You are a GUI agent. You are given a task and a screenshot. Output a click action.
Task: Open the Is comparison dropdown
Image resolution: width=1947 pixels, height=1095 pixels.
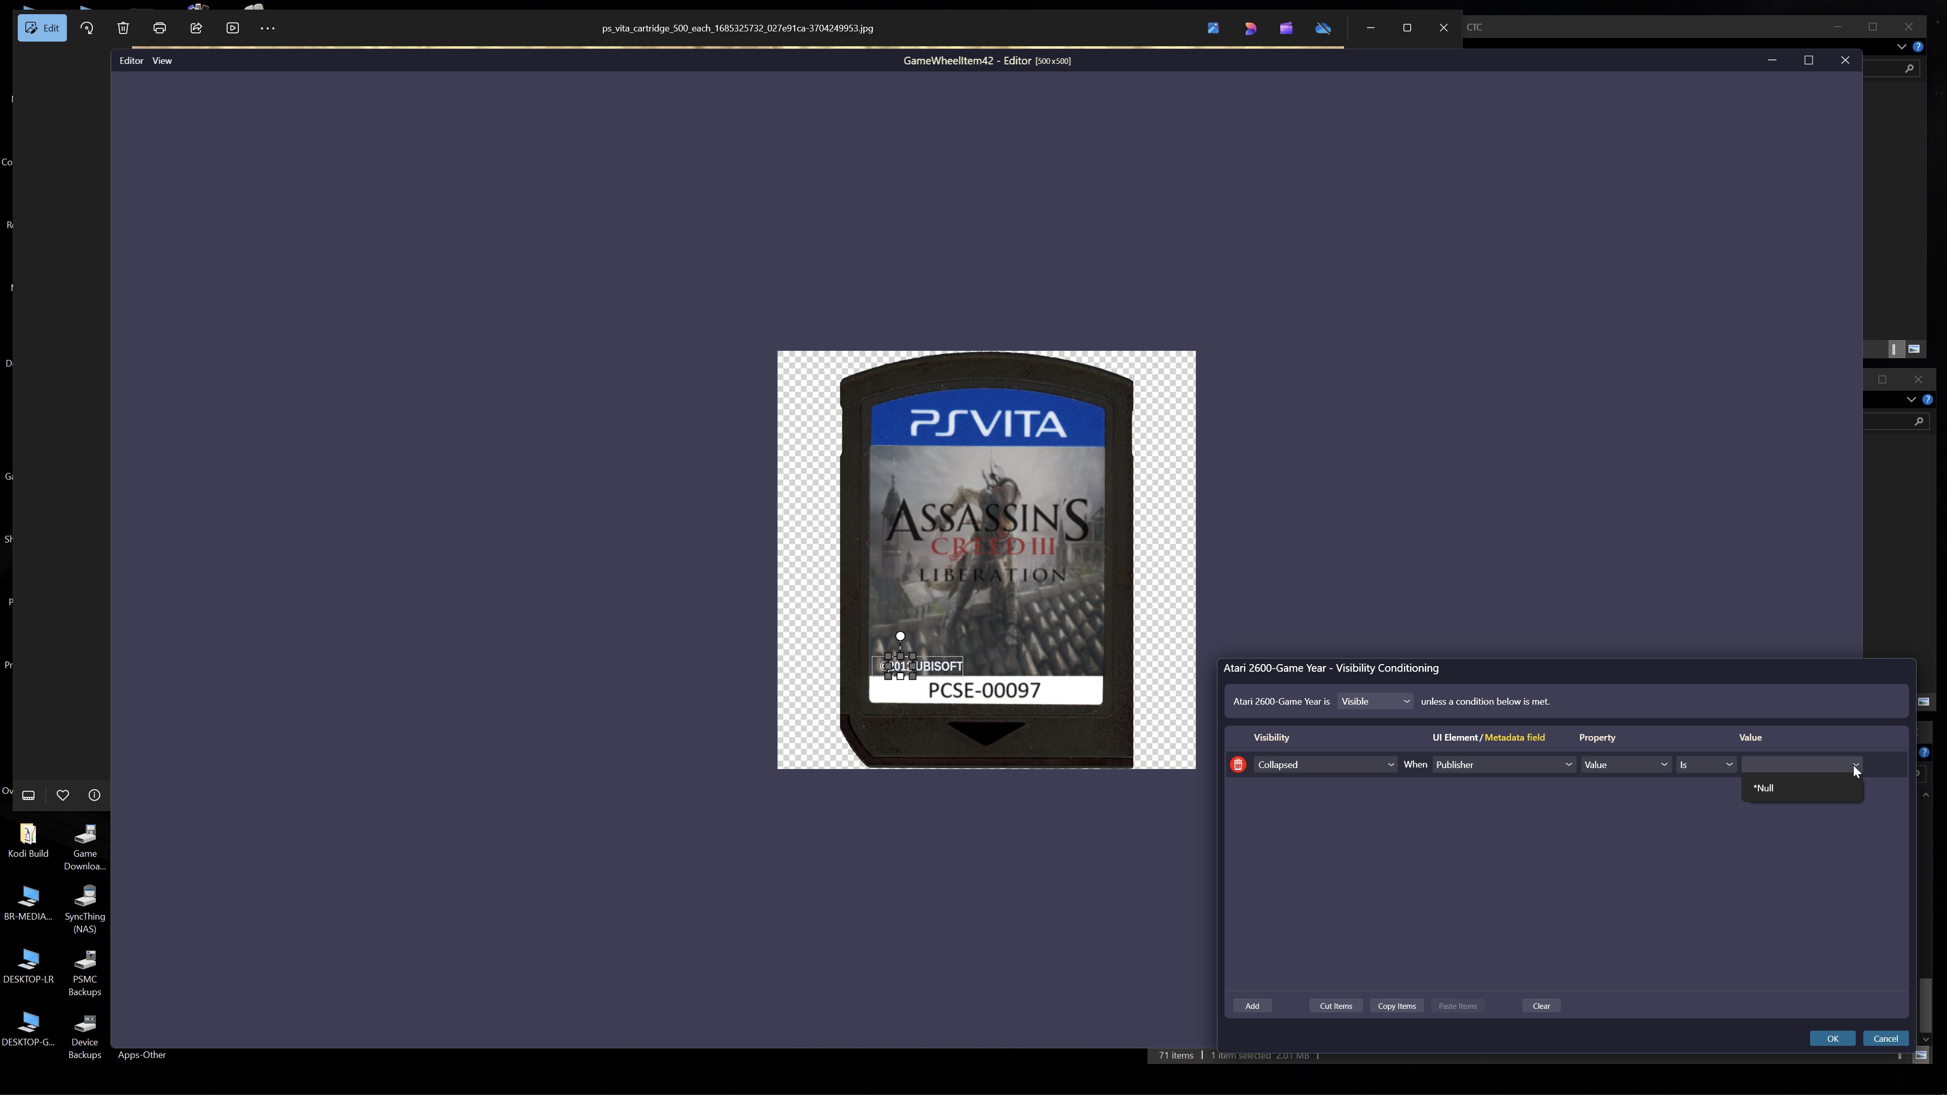click(1707, 765)
